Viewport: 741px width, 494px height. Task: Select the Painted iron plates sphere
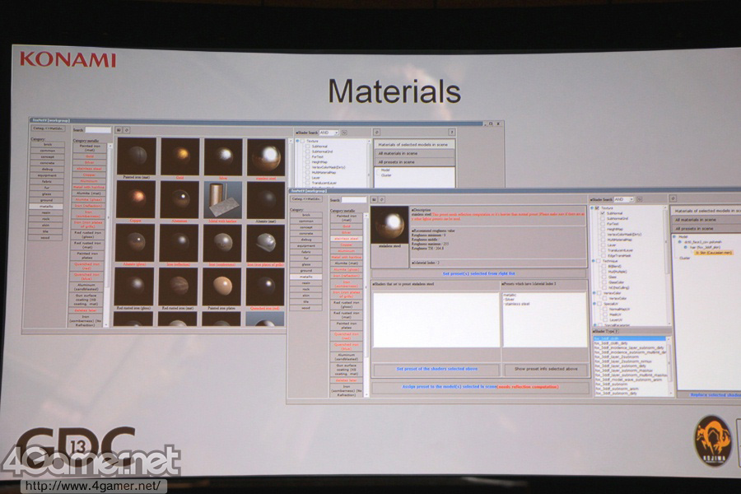pos(223,285)
